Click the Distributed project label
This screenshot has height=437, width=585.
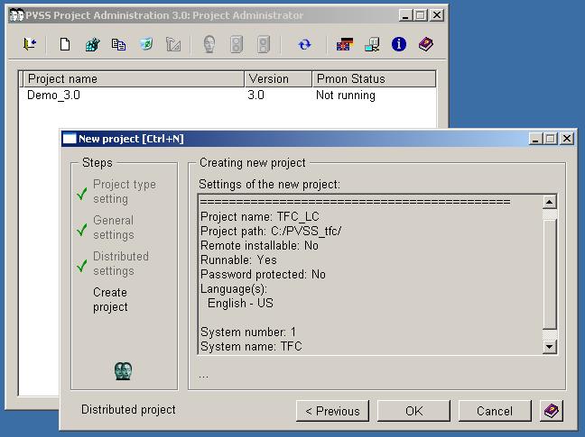coord(128,409)
